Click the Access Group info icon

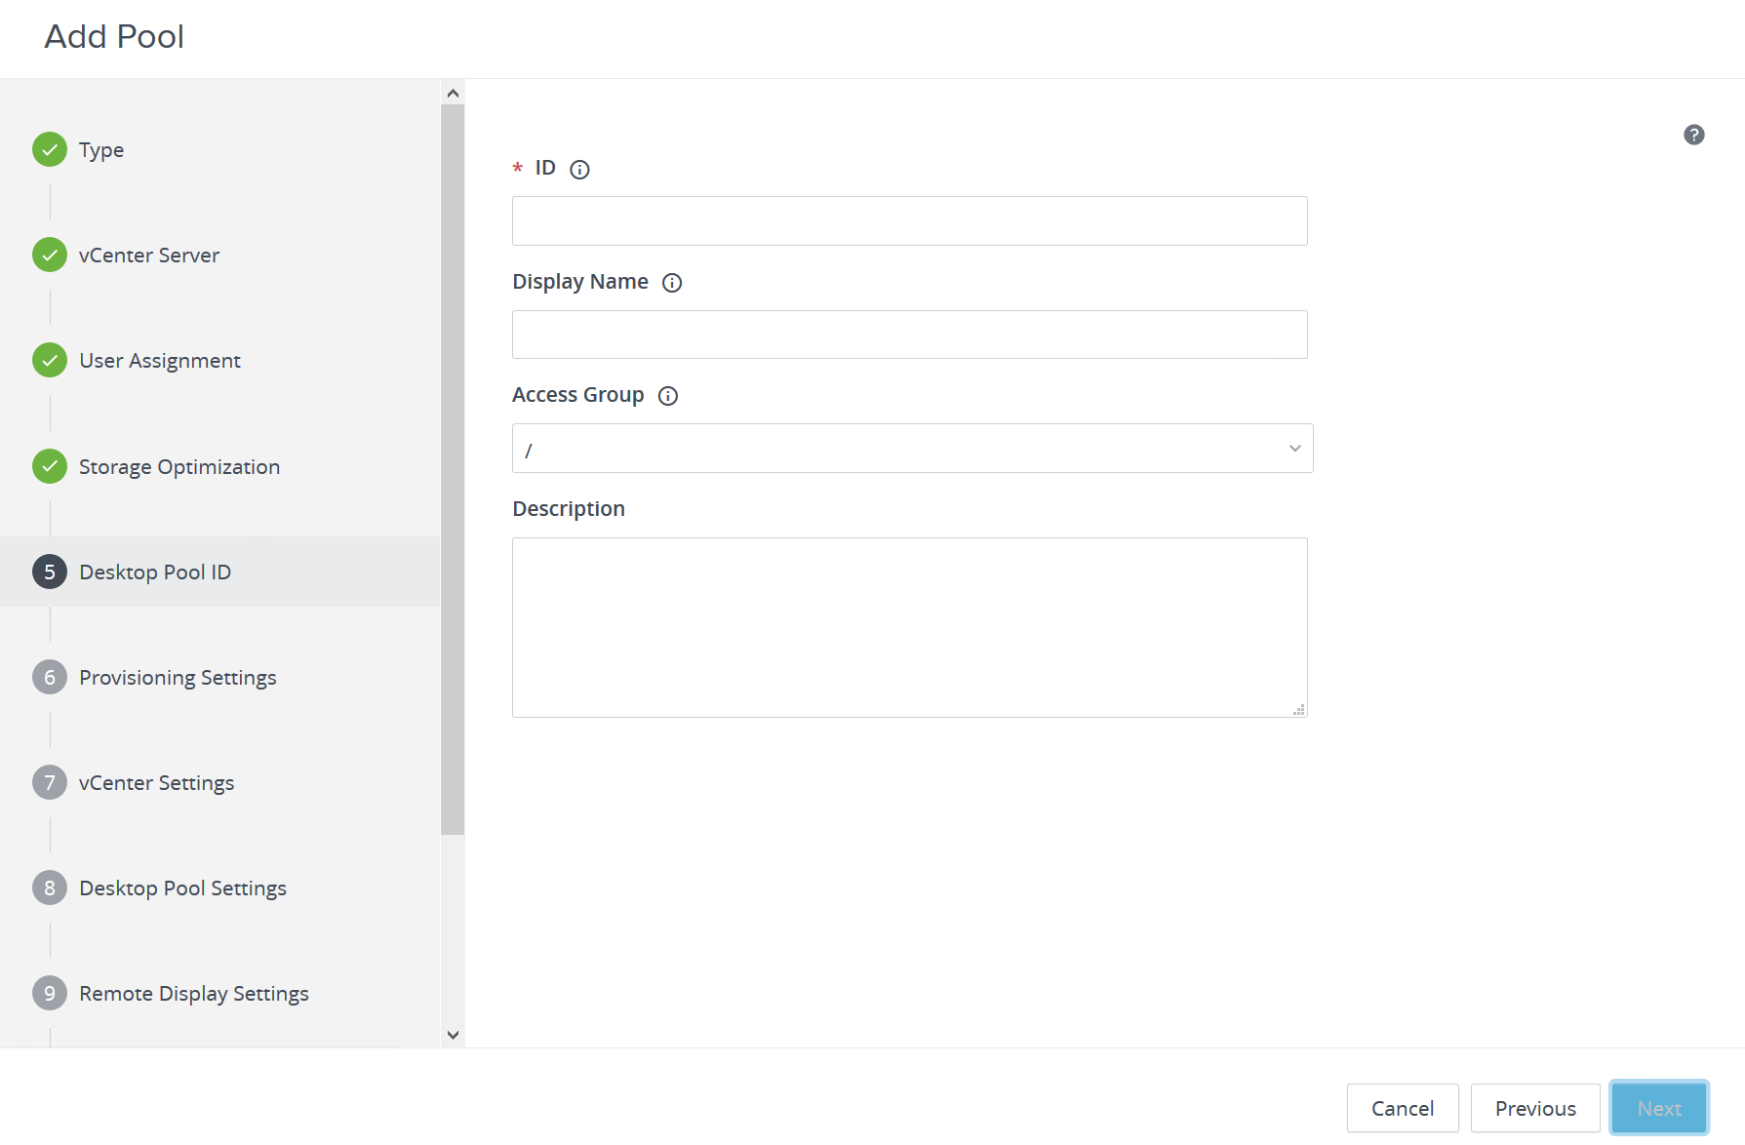pos(667,396)
